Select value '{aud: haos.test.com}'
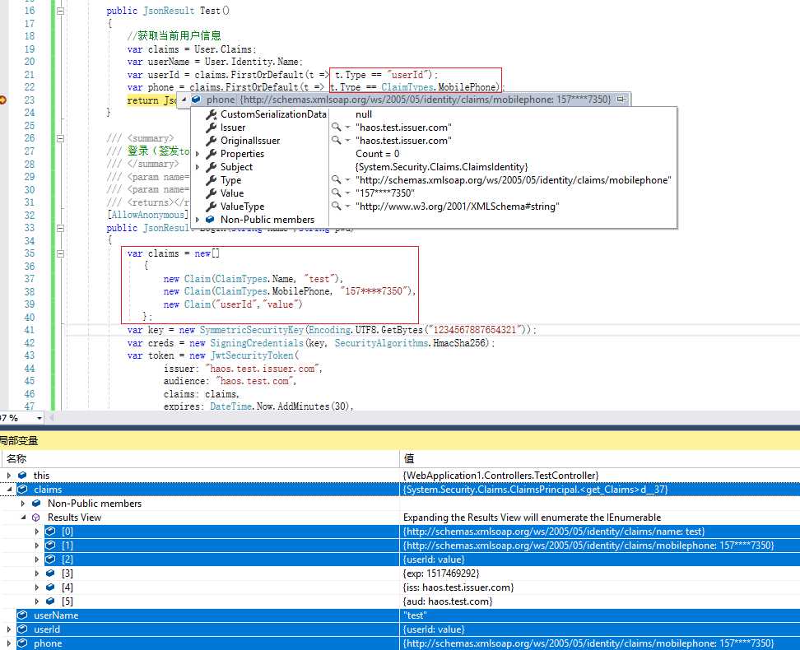 click(448, 601)
